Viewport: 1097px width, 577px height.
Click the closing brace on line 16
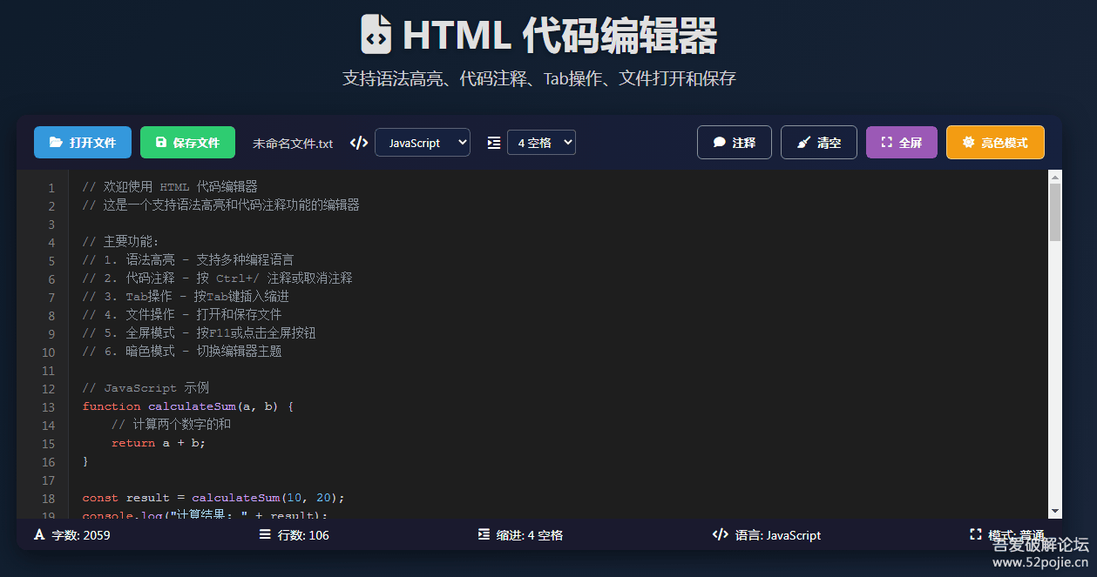tap(85, 461)
